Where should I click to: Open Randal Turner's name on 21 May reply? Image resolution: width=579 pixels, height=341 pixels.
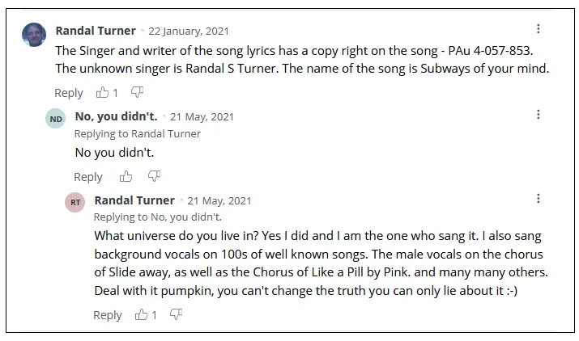134,200
